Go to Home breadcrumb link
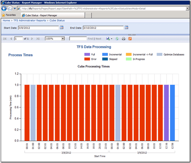Viewport: 191px width, 163px height. point(6,21)
